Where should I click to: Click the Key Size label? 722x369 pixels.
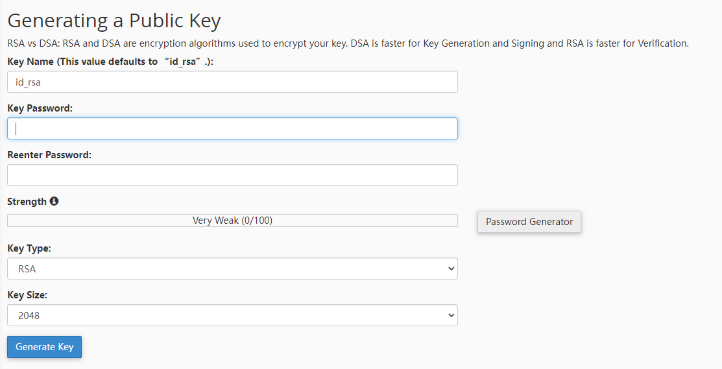click(x=27, y=295)
